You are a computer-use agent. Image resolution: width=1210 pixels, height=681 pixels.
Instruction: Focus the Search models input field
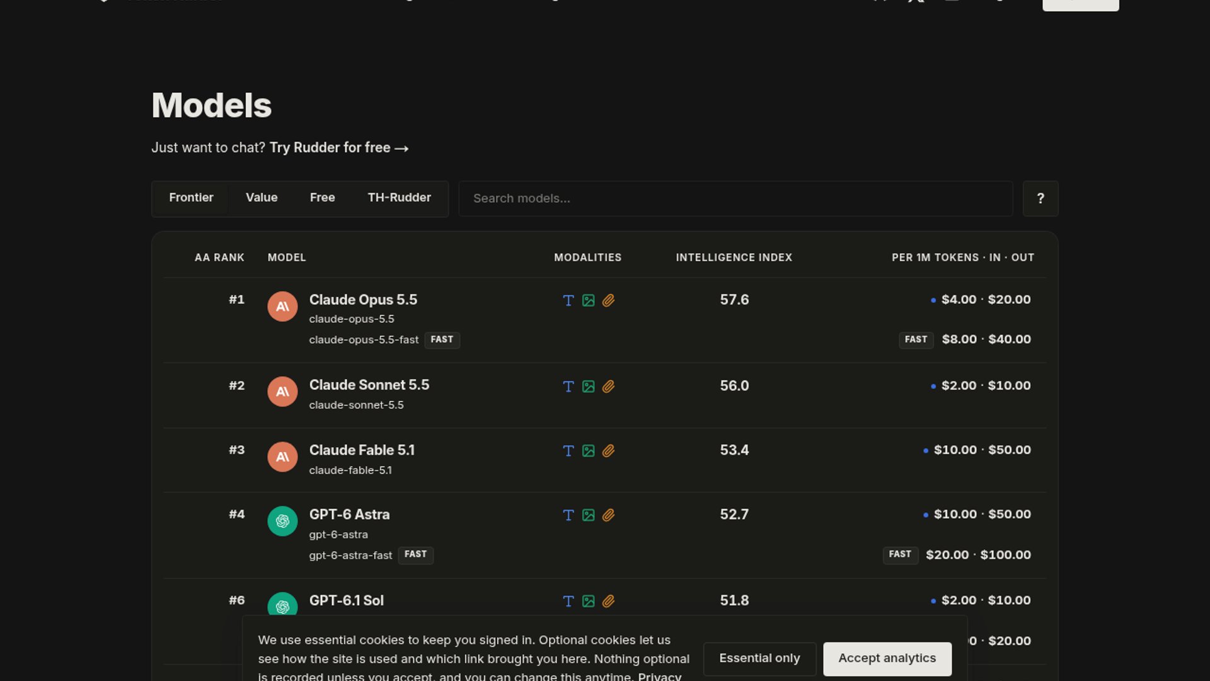(x=735, y=199)
